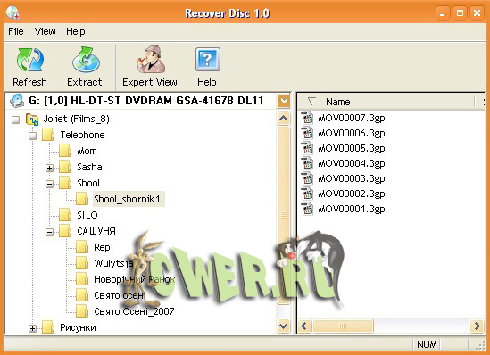This screenshot has height=355, width=490.
Task: Click the Рисунки folder icon
Action: tap(48, 327)
